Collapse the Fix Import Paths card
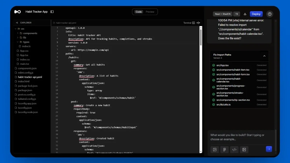290x163 pixels. [264, 56]
